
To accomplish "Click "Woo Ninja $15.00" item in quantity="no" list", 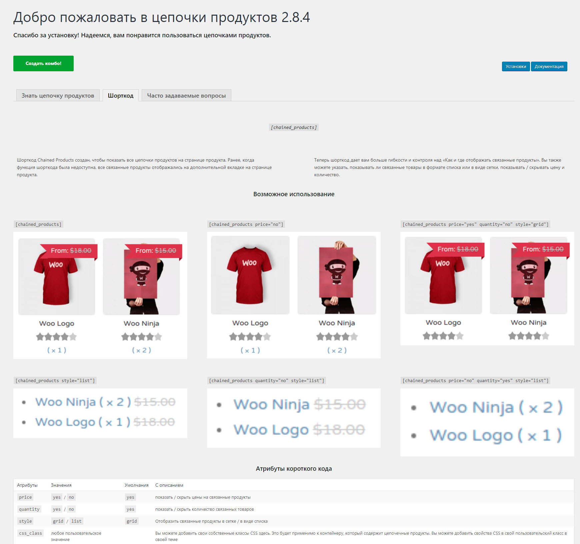I will [299, 405].
